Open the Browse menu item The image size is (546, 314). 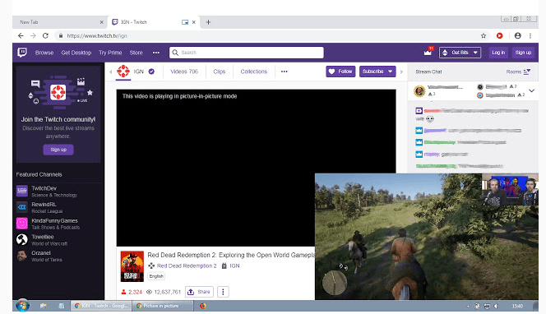pyautogui.click(x=44, y=53)
